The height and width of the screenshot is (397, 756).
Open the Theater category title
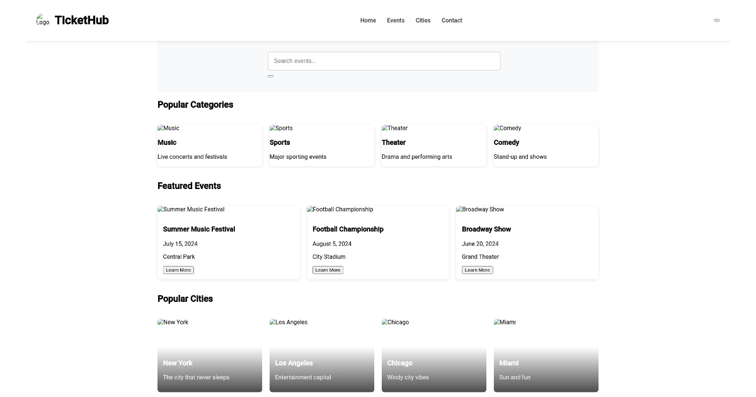(394, 142)
